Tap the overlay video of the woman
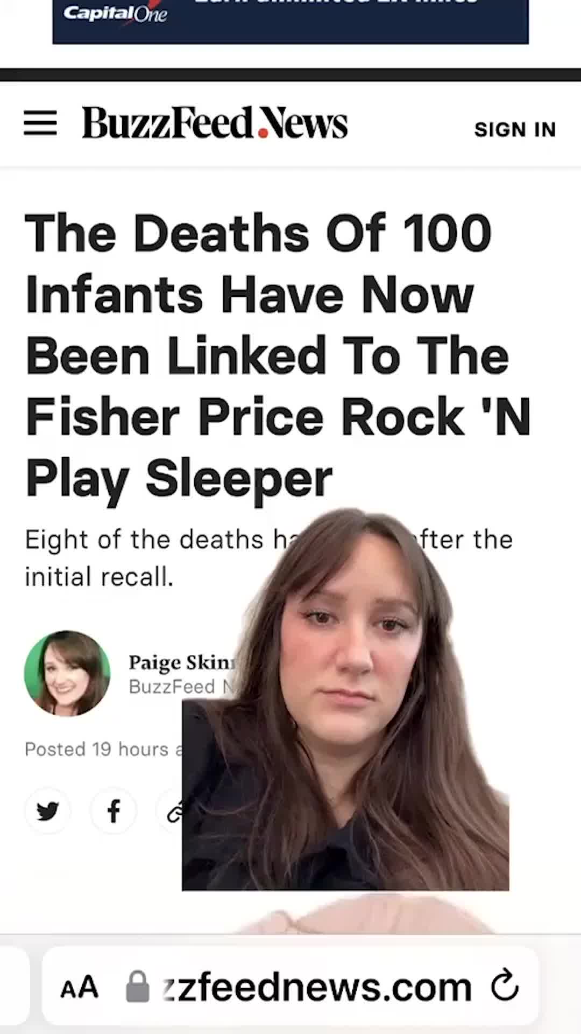581x1034 pixels. click(345, 699)
